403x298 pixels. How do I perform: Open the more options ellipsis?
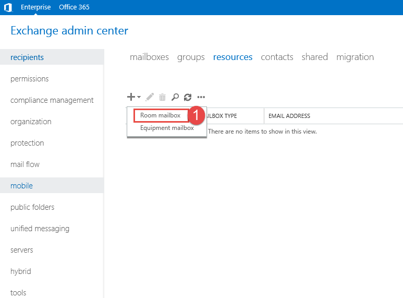[201, 97]
